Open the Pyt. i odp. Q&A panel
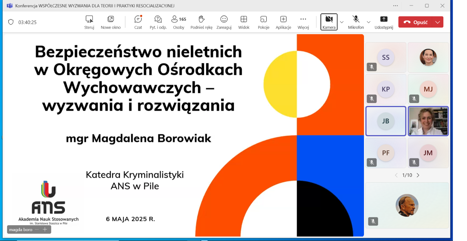 point(158,22)
